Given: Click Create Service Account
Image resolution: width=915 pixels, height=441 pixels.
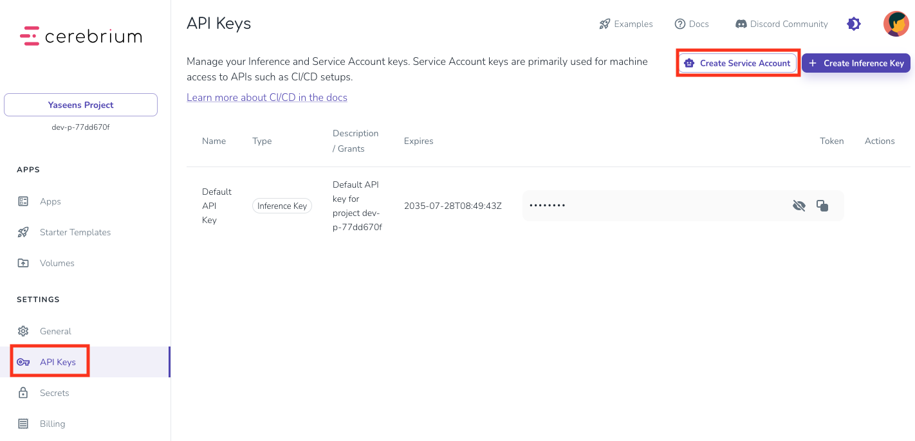Looking at the screenshot, I should [x=737, y=63].
